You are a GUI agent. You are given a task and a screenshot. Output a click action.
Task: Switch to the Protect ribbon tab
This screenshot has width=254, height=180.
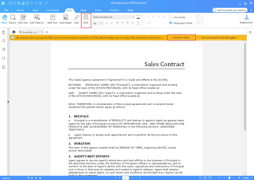coord(114,10)
